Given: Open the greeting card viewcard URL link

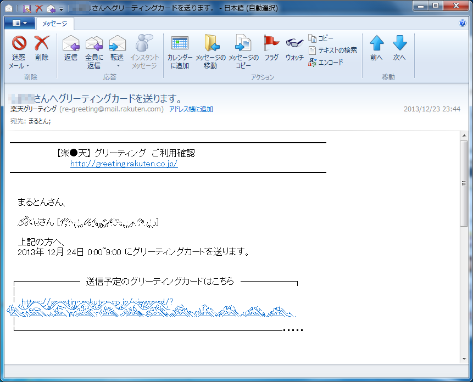Looking at the screenshot, I should (x=151, y=307).
